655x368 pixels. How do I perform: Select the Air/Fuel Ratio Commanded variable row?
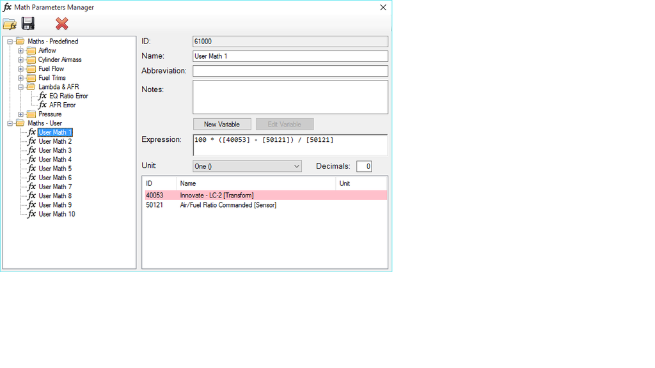224,206
